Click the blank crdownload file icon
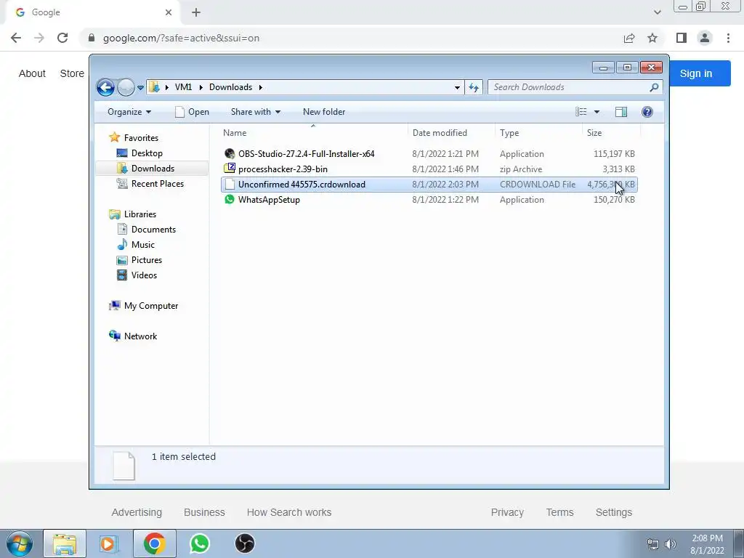744x558 pixels. (230, 184)
